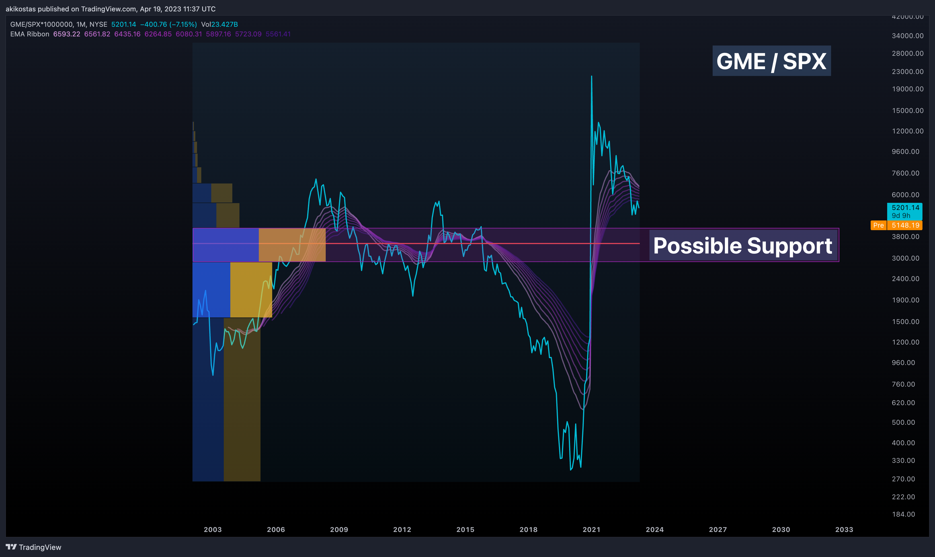Click the EMA value 6435.16
The image size is (935, 557).
tap(127, 34)
